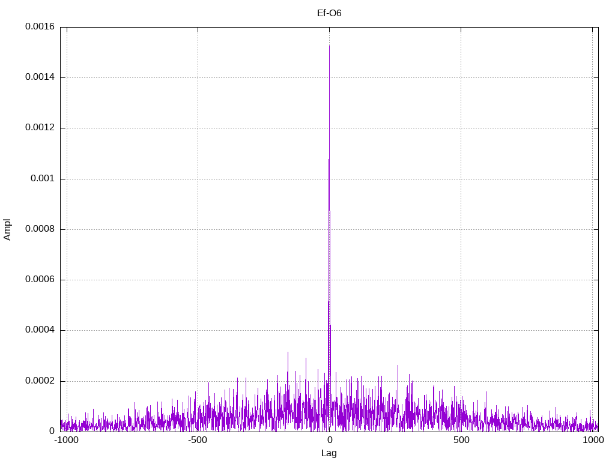Click the 0.0004 y-axis tick label
Viewport: 615px width, 461px height.
tap(40, 330)
